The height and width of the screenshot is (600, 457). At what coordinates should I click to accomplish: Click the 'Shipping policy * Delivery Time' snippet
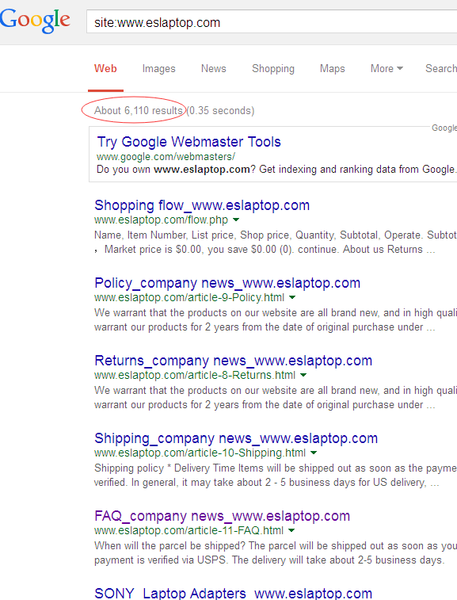(276, 476)
